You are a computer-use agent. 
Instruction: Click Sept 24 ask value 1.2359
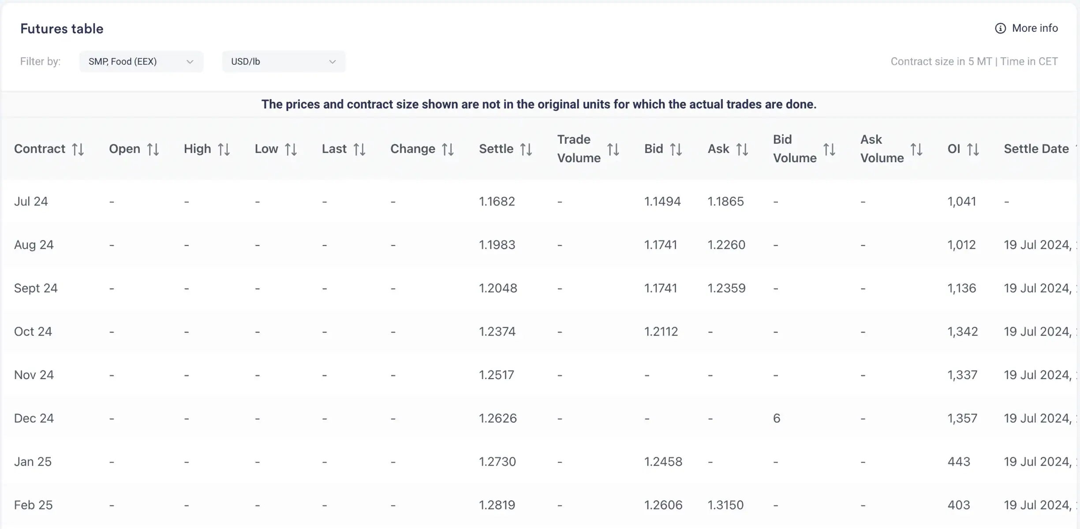tap(727, 288)
